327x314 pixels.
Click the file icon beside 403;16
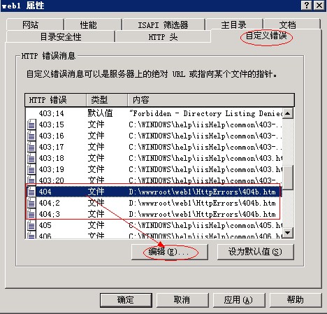(x=31, y=136)
